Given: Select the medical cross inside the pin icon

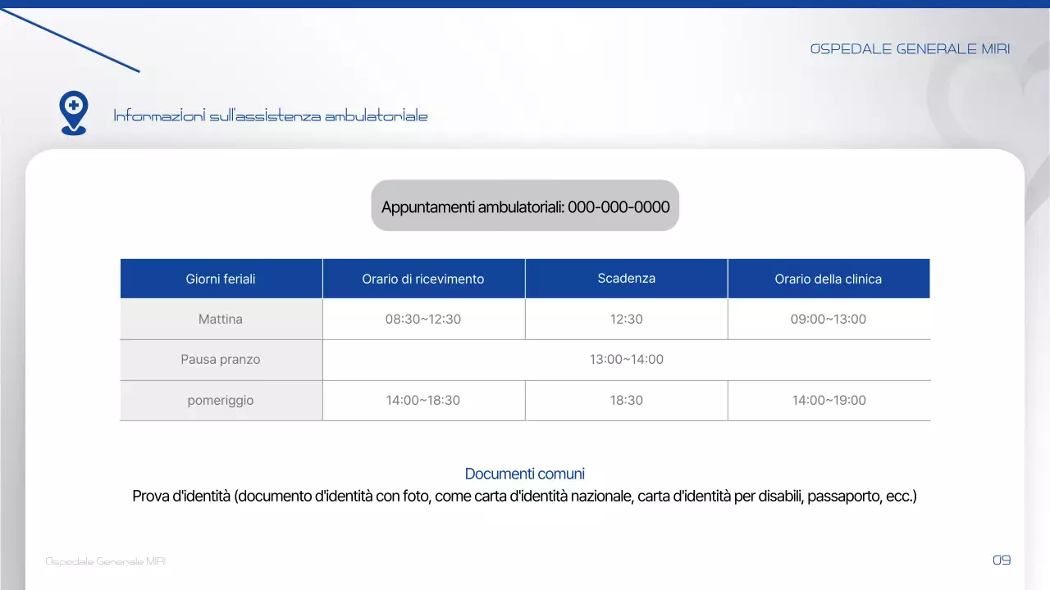Looking at the screenshot, I should click(x=73, y=104).
